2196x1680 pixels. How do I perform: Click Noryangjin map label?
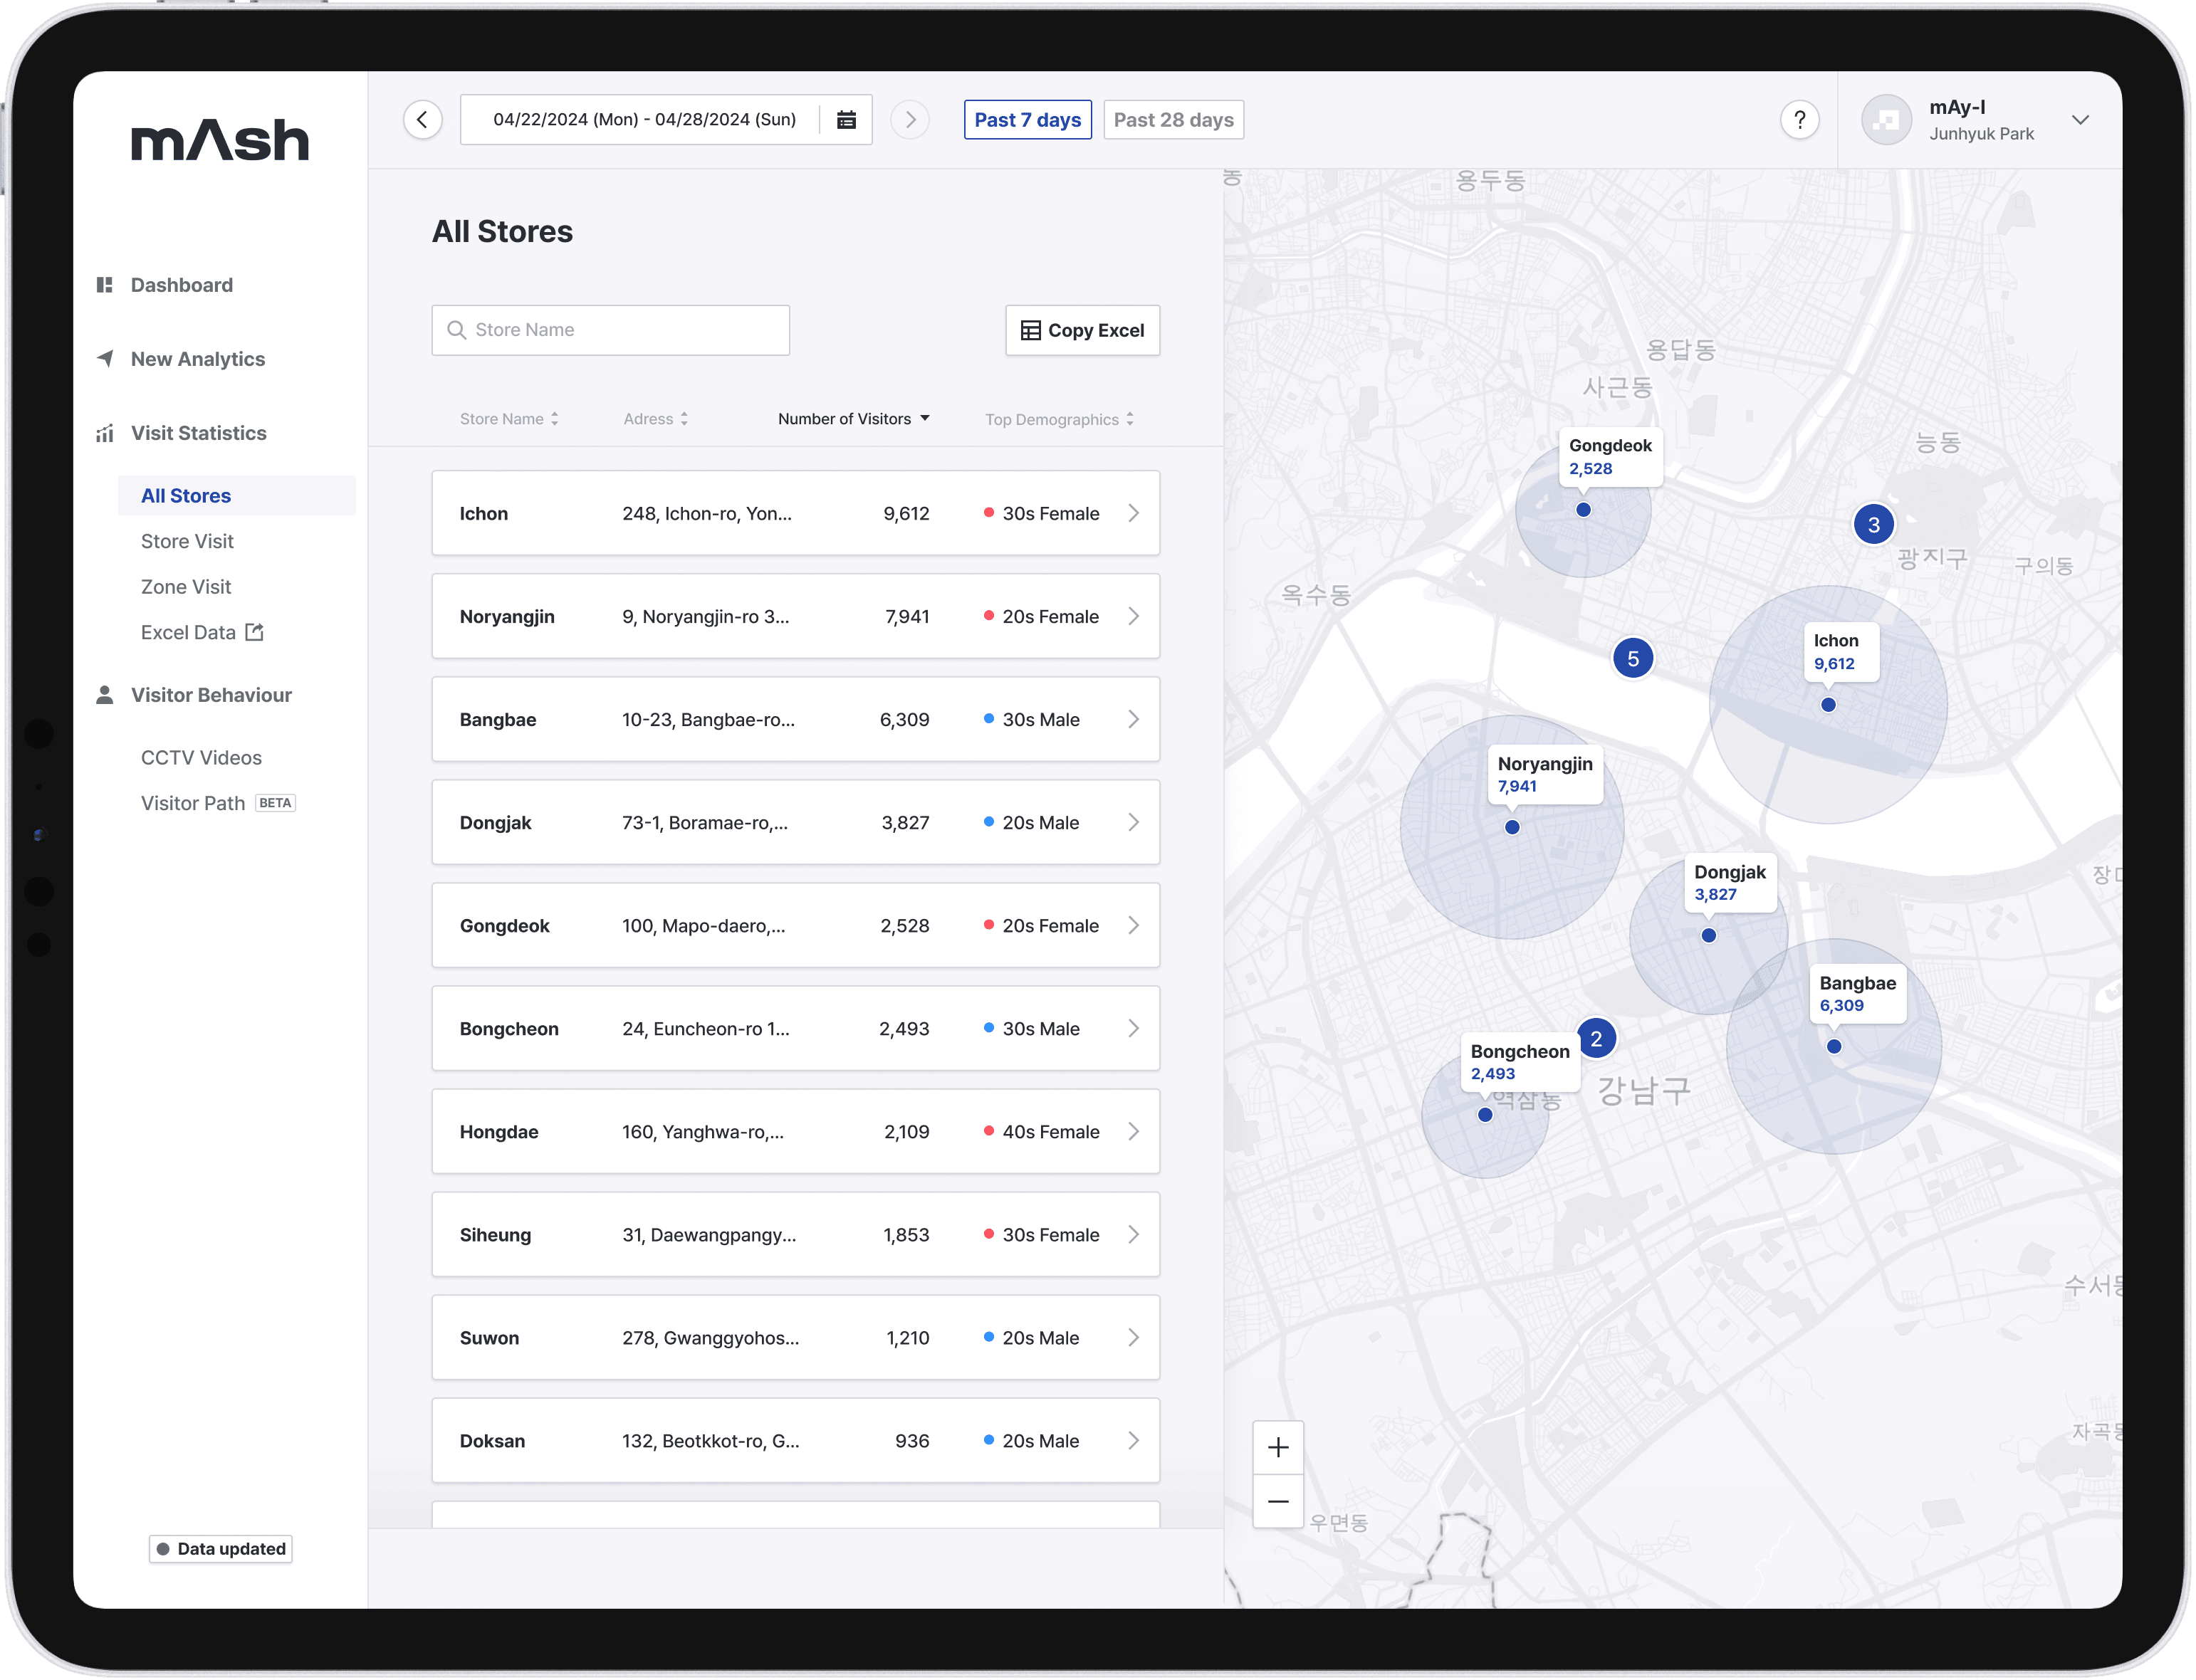(x=1546, y=775)
